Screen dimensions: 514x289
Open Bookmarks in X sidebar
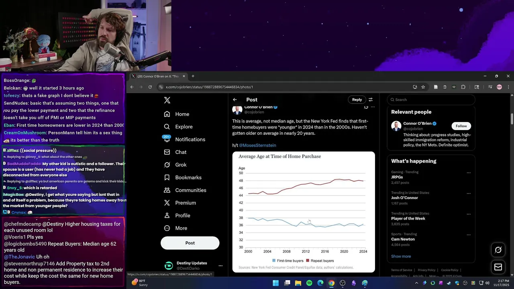pyautogui.click(x=183, y=177)
